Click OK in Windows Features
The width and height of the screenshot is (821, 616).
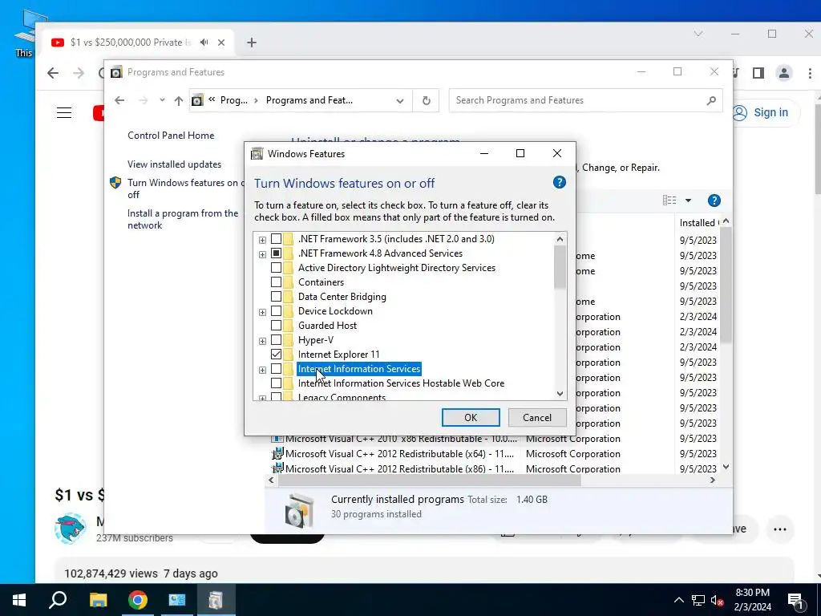click(471, 417)
